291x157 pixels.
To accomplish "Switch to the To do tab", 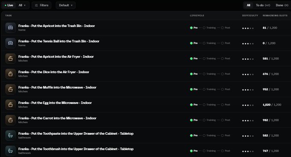I will (263, 5).
